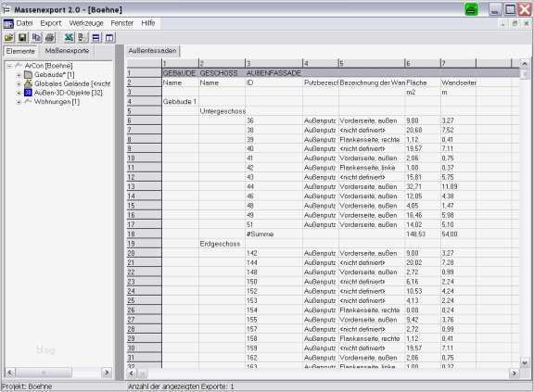Click the table's vertical scrollbar up arrow
Viewport: 534px width, 392px height.
coord(525,64)
